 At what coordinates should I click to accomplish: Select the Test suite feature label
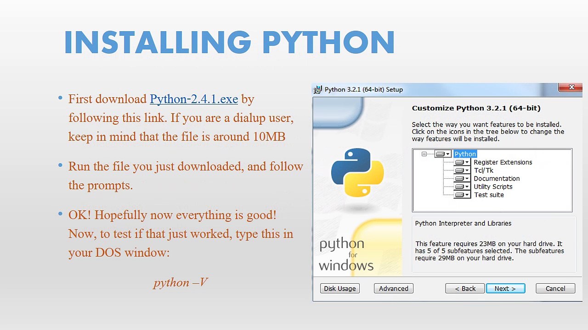coord(489,195)
